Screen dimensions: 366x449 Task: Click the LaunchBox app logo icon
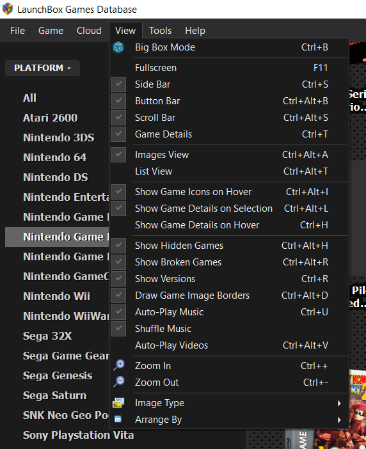coord(8,9)
